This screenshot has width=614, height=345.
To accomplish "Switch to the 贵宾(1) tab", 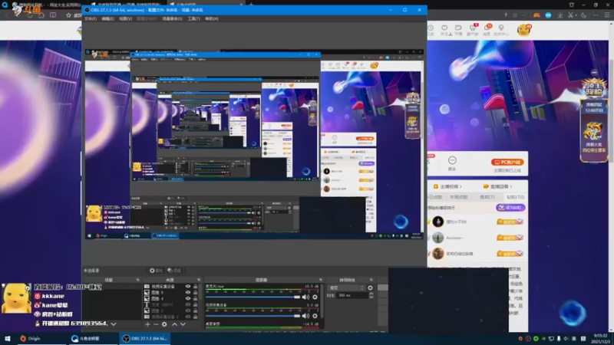I will 487,197.
